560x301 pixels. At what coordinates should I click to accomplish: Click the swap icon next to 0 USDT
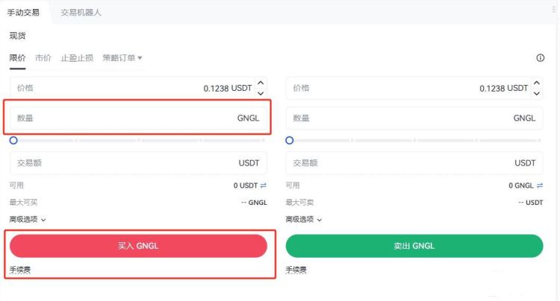pos(263,186)
